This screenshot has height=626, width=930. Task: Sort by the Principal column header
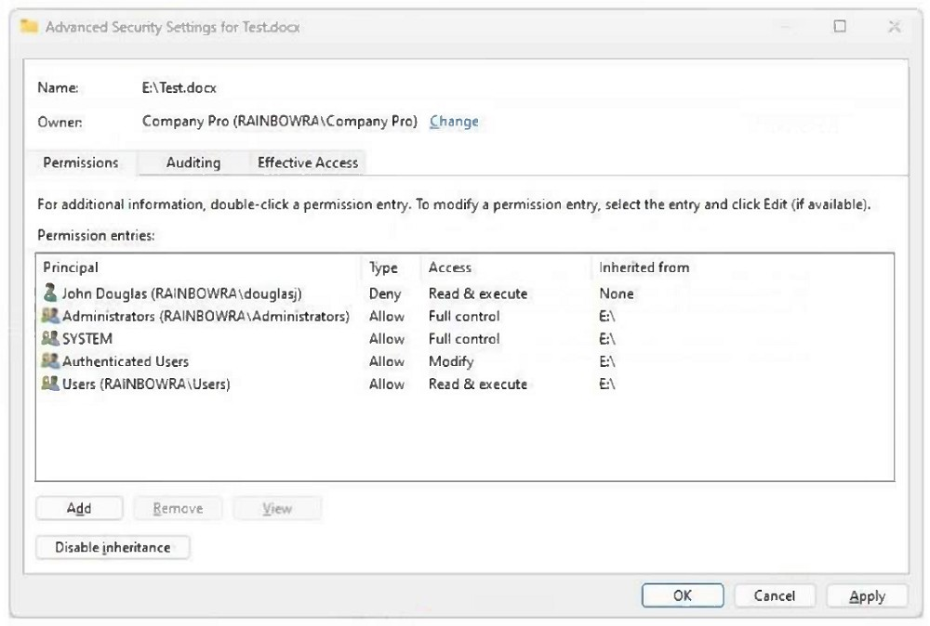point(71,267)
